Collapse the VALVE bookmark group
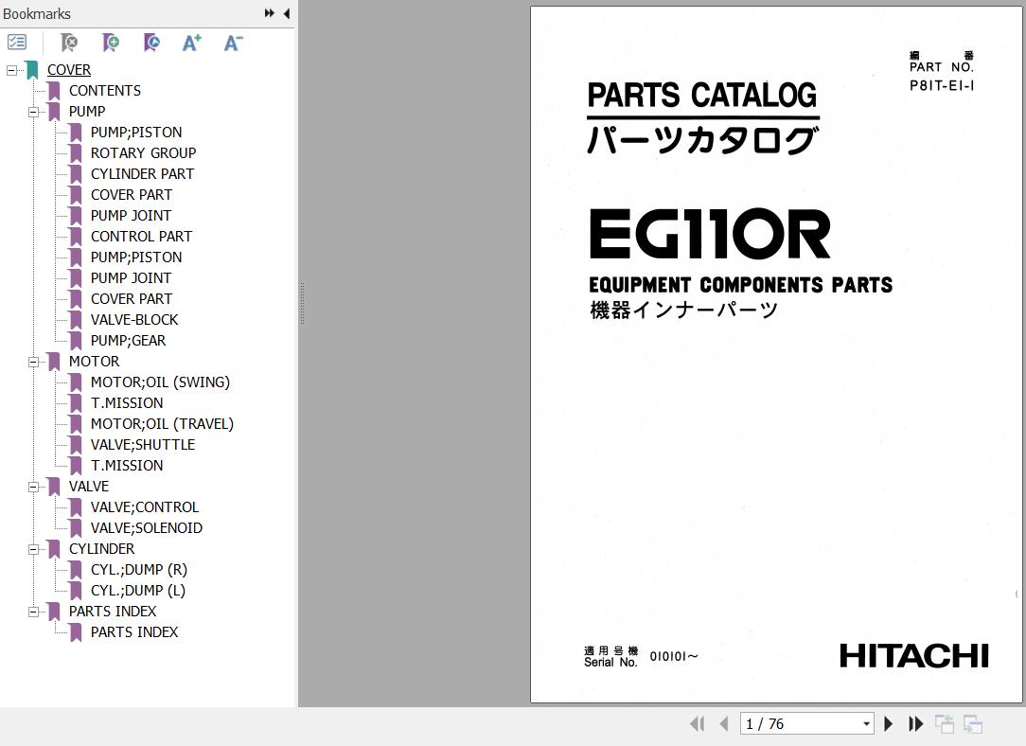This screenshot has height=746, width=1026. (33, 487)
